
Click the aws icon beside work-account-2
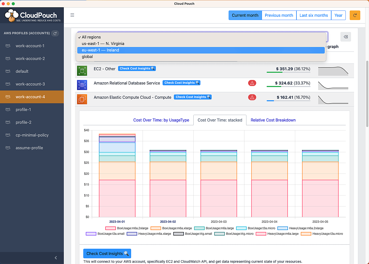coord(8,58)
